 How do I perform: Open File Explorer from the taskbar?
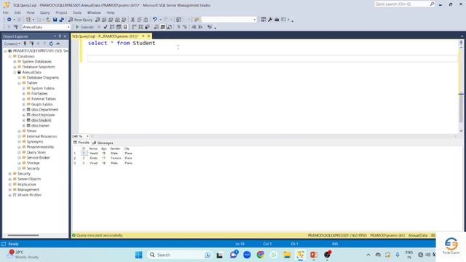click(x=287, y=255)
